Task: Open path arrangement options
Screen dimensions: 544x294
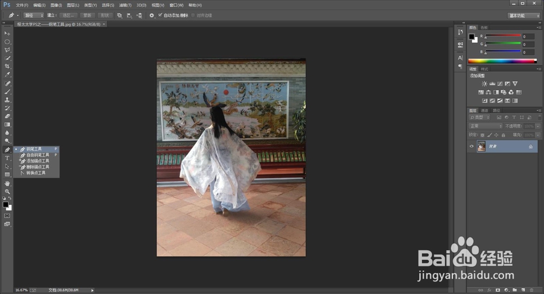Action: click(139, 15)
